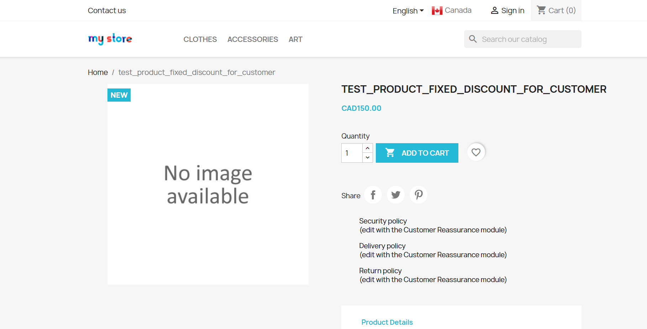
Task: Click the ADD TO CART button
Action: tap(417, 153)
